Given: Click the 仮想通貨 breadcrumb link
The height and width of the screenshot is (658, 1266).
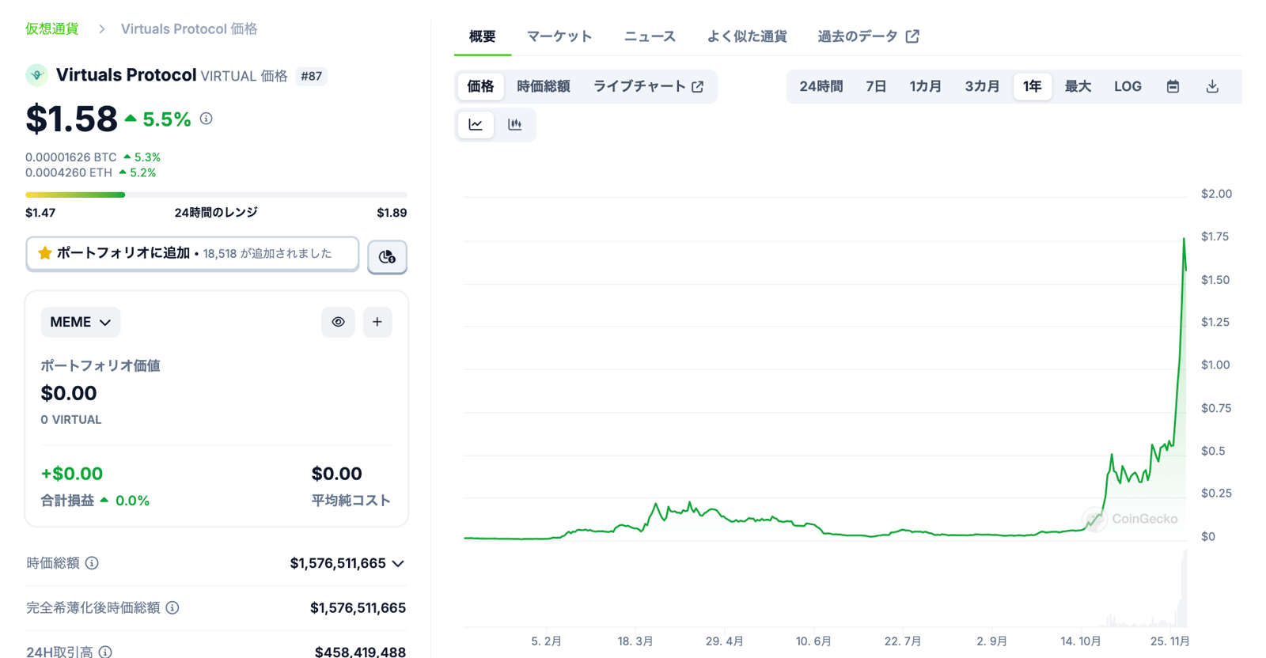Looking at the screenshot, I should tap(51, 28).
